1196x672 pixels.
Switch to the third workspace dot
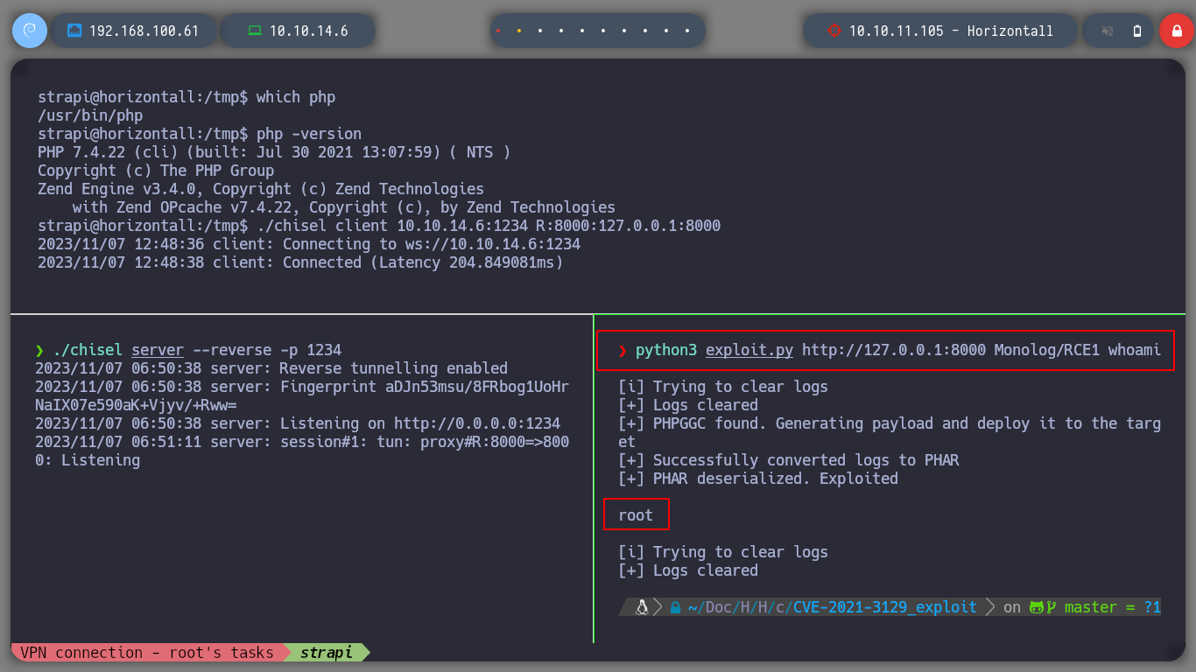tap(540, 31)
